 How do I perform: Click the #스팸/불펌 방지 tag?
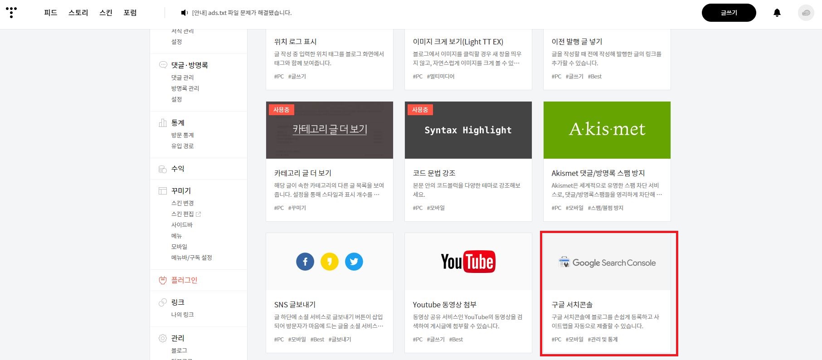(606, 208)
